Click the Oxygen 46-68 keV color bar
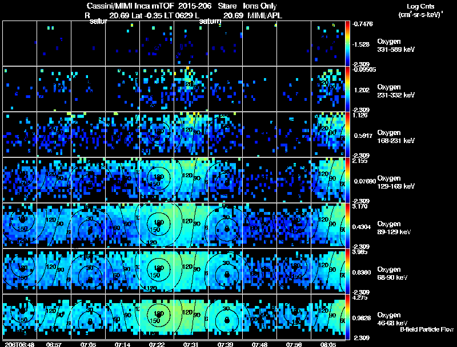Image resolution: width=457 pixels, height=347 pixels. tap(347, 317)
